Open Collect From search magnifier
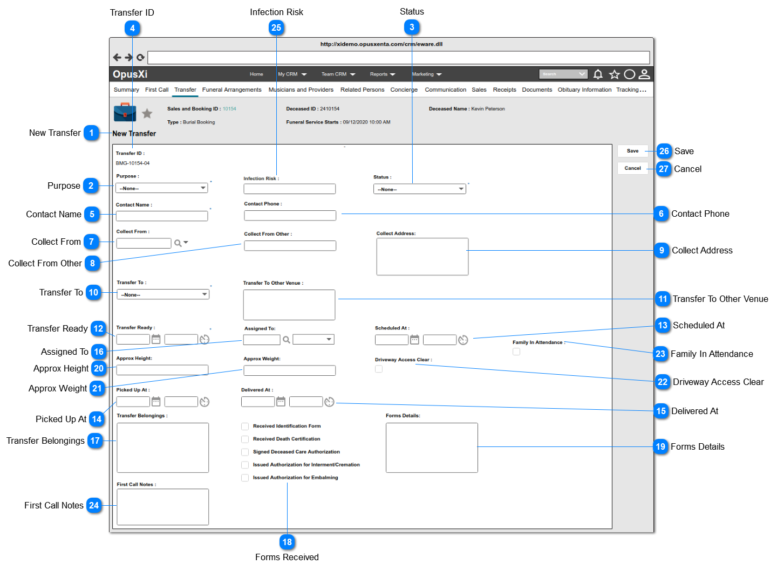The width and height of the screenshot is (777, 571). click(178, 243)
